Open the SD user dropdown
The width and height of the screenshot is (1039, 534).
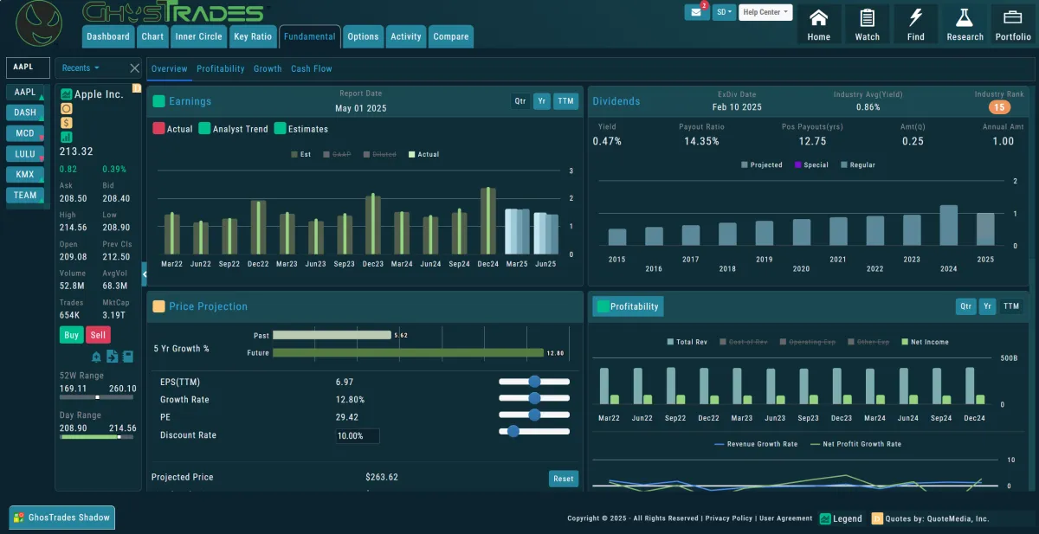point(724,12)
